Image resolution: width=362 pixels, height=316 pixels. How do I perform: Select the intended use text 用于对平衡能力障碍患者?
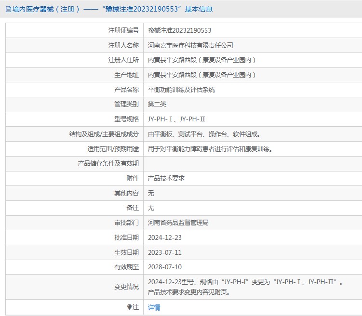(210, 149)
